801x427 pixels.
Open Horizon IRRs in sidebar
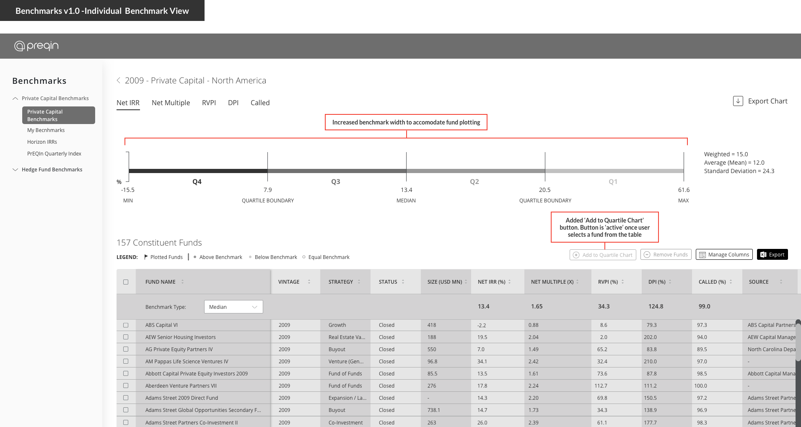42,142
